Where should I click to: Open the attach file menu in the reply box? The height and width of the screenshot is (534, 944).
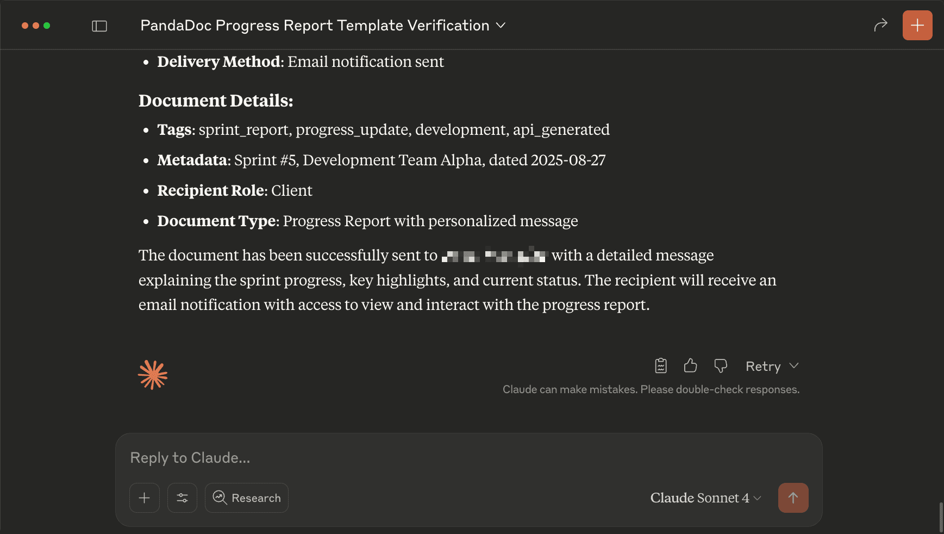click(x=144, y=498)
